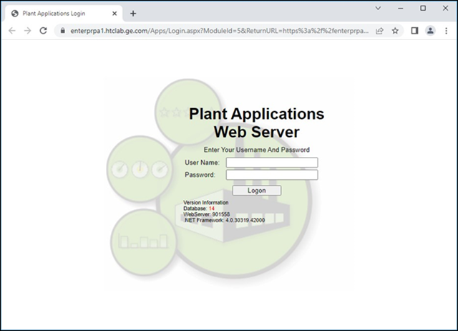
Task: Reload the Plant Applications Login page
Action: click(x=43, y=31)
